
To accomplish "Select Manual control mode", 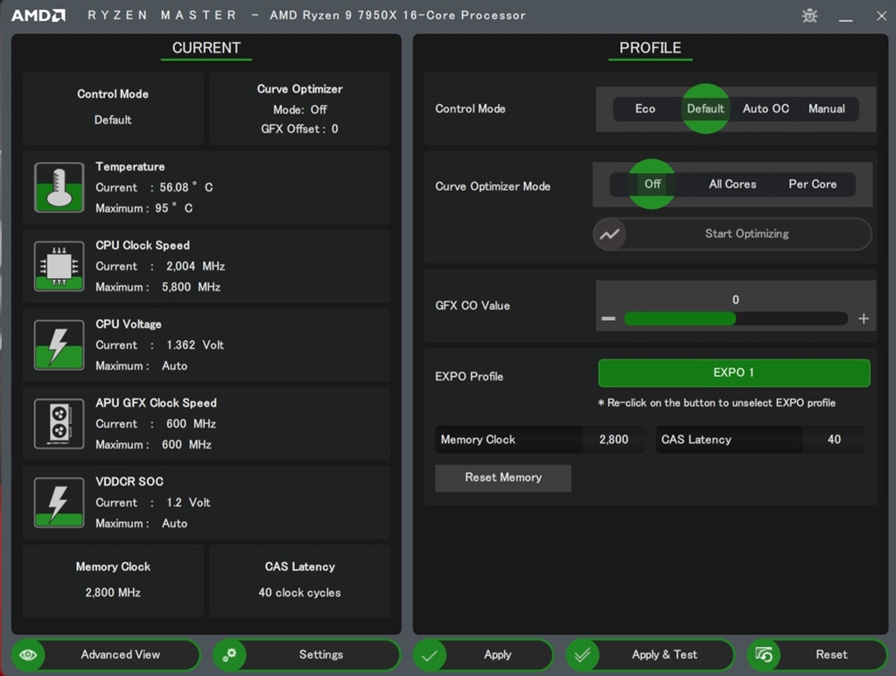I will [826, 108].
